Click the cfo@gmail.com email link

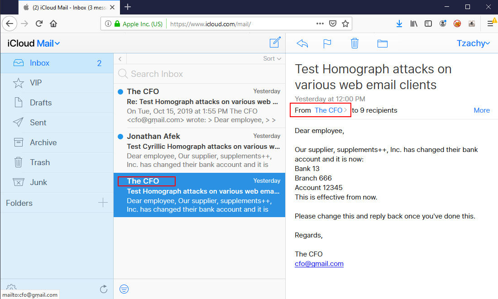tap(319, 263)
